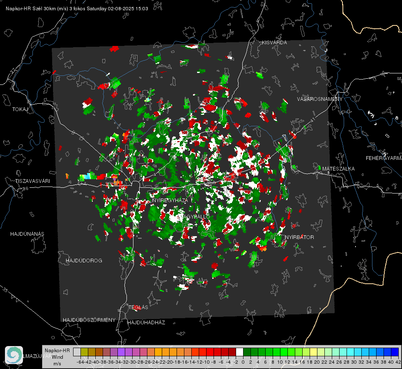Pick the olive swatch right of -64
The height and width of the screenshot is (369, 402).
pyautogui.click(x=84, y=352)
